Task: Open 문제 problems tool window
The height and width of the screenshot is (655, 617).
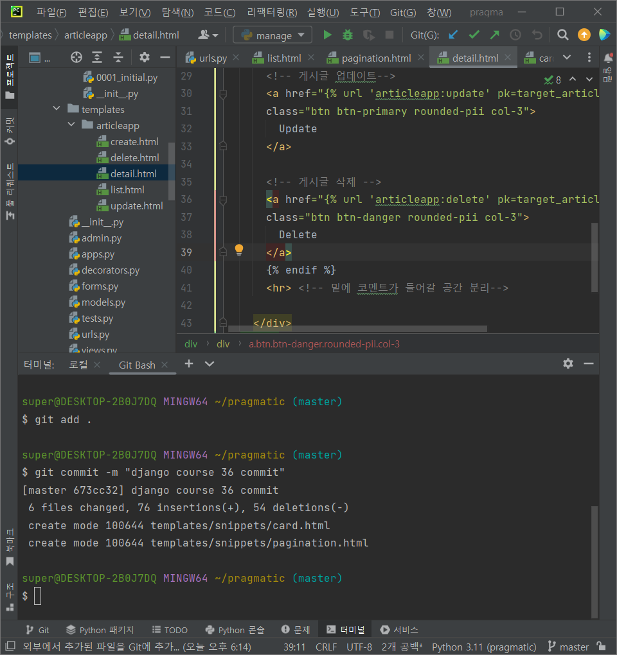Action: pyautogui.click(x=296, y=629)
